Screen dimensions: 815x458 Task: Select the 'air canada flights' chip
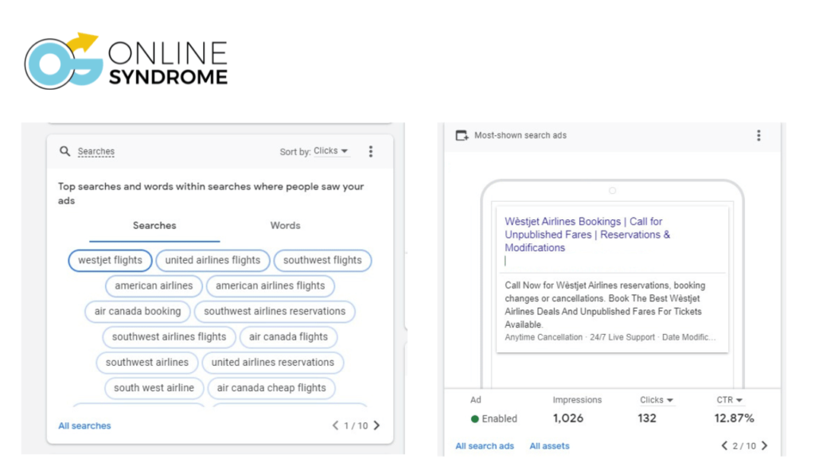(288, 336)
